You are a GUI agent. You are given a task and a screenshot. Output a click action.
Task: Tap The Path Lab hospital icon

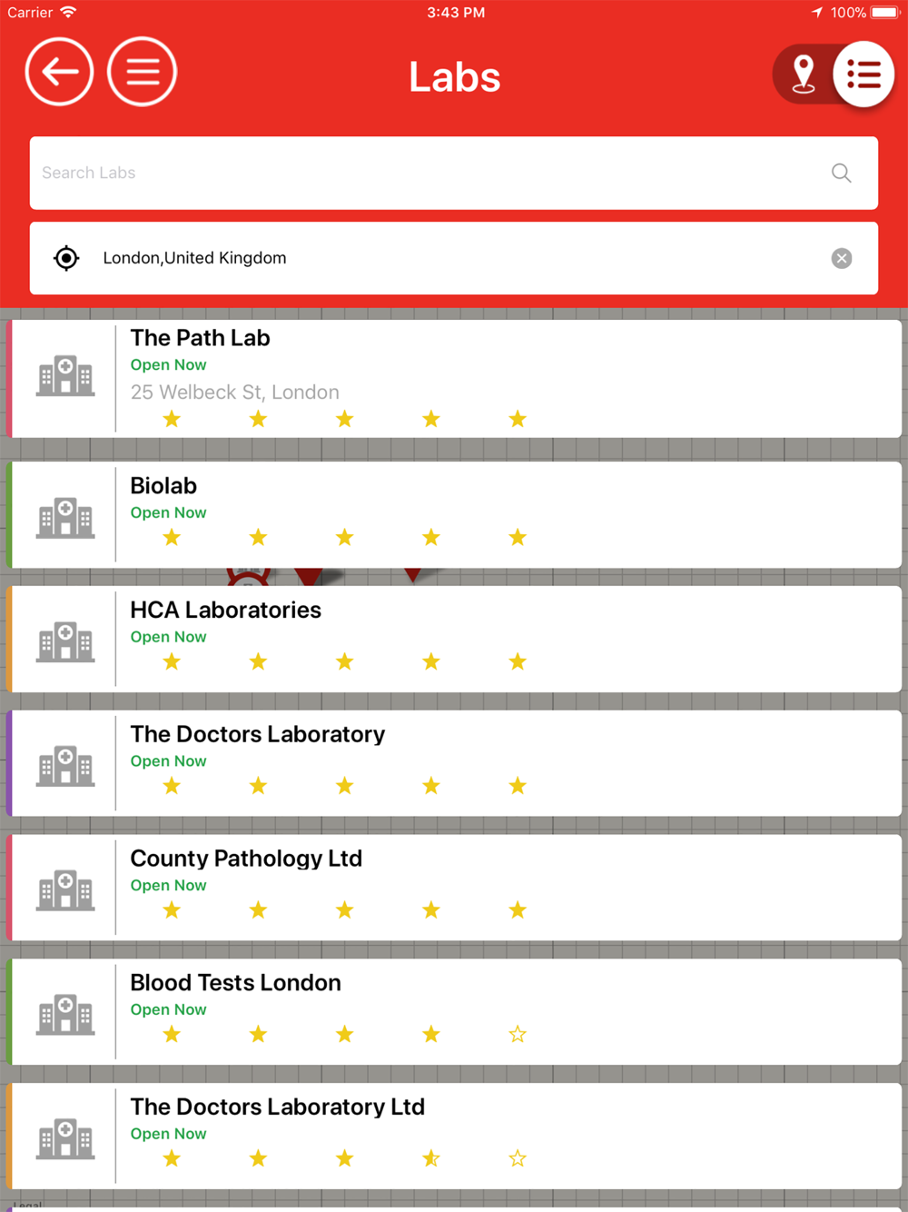pyautogui.click(x=65, y=375)
